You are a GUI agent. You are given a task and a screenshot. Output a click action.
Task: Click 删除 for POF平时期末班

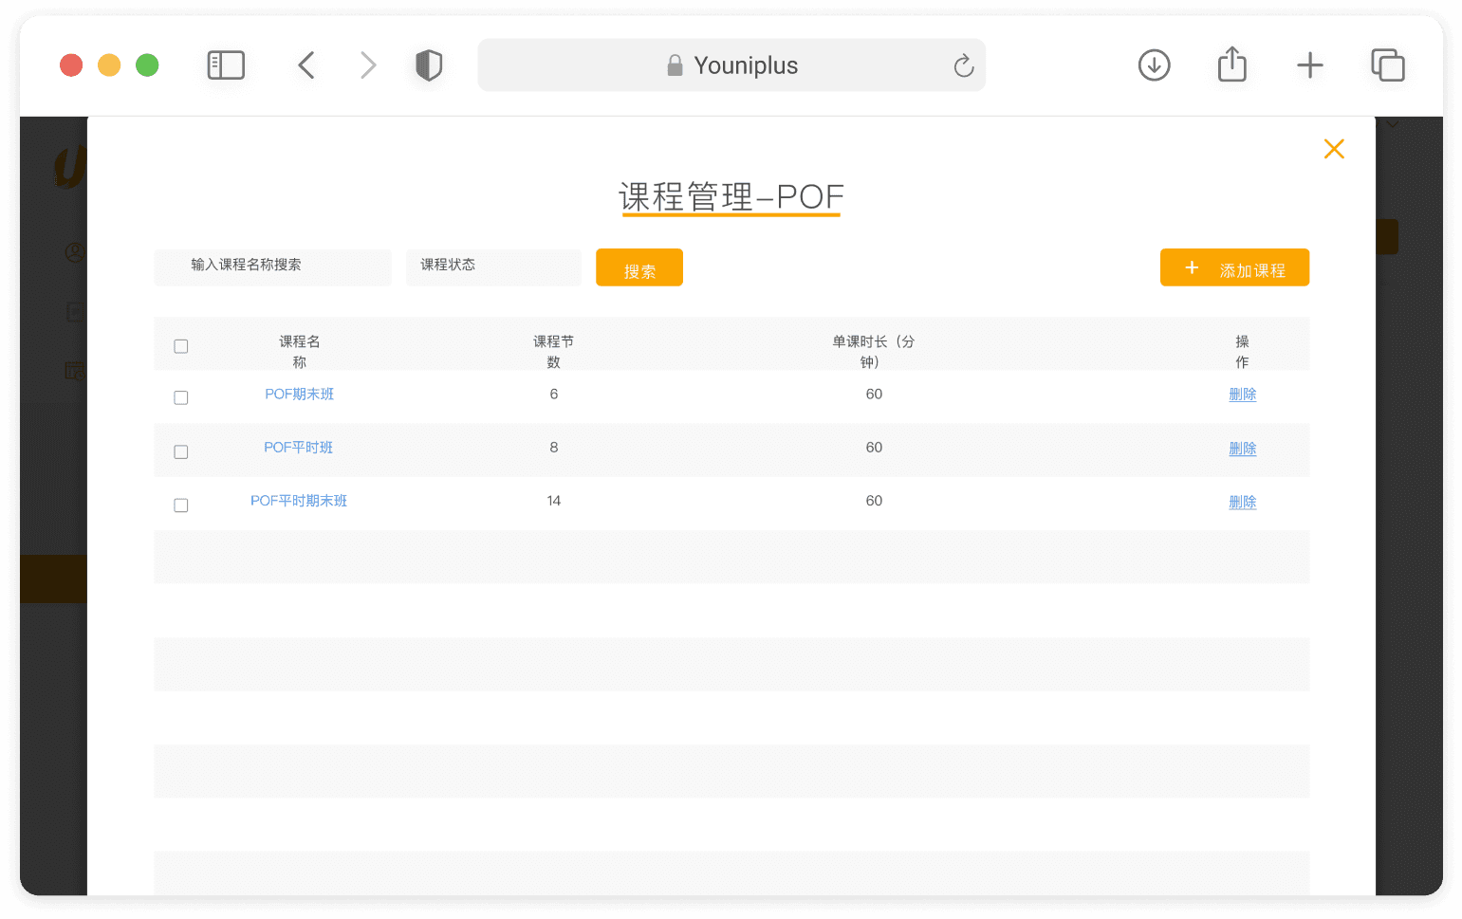click(x=1242, y=502)
